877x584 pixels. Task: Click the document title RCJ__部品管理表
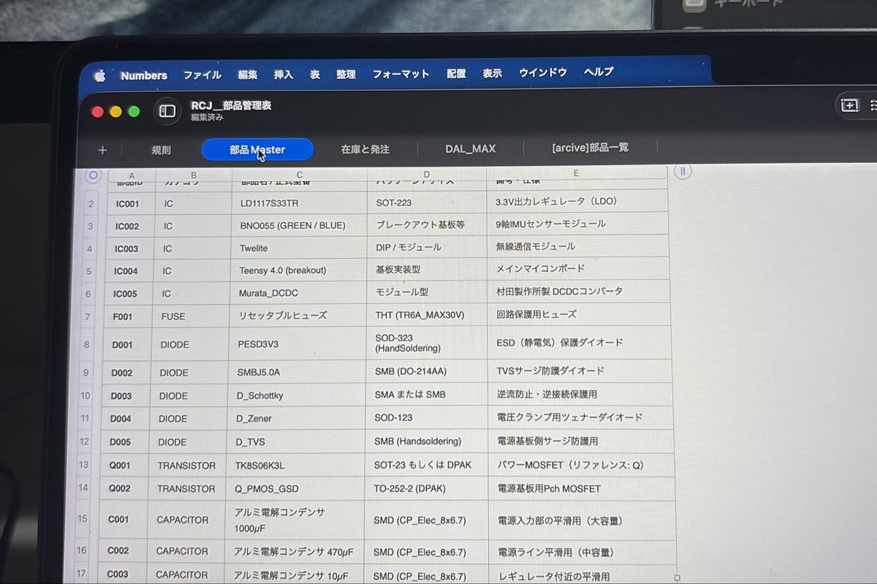tap(231, 106)
